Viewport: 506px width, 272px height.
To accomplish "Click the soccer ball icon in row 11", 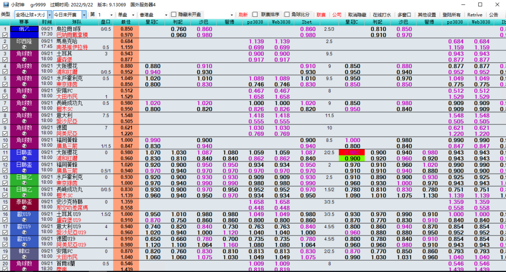I will coord(24,158).
